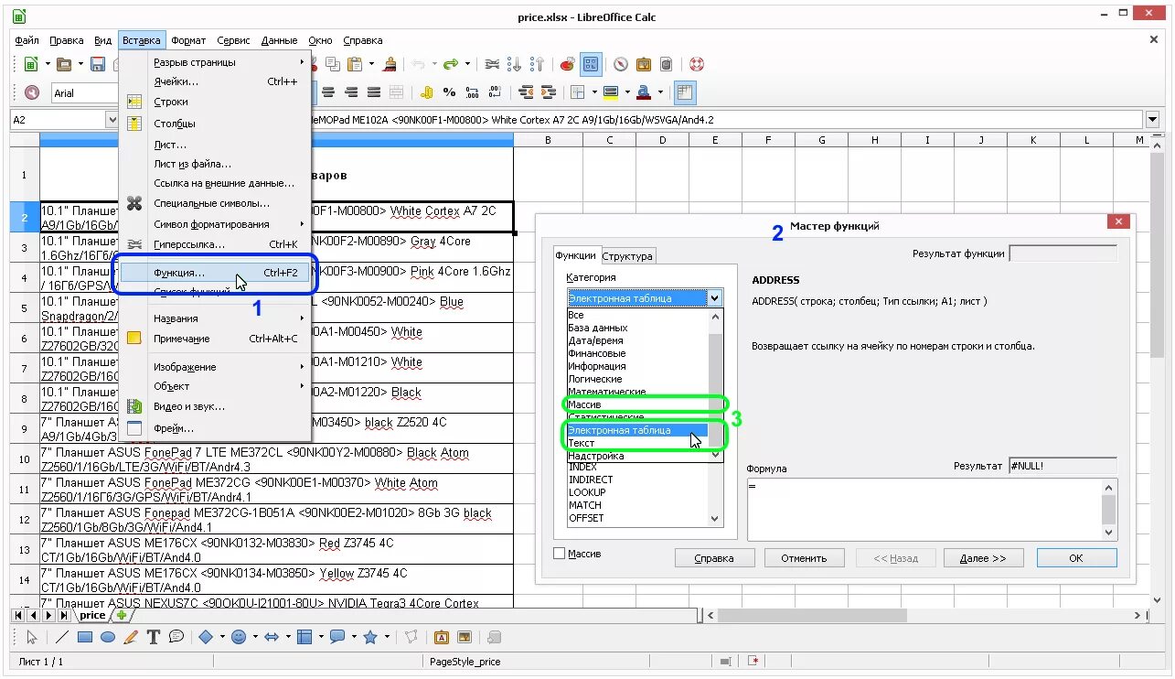
Task: Click the Add sheet green plus icon
Action: click(x=122, y=616)
